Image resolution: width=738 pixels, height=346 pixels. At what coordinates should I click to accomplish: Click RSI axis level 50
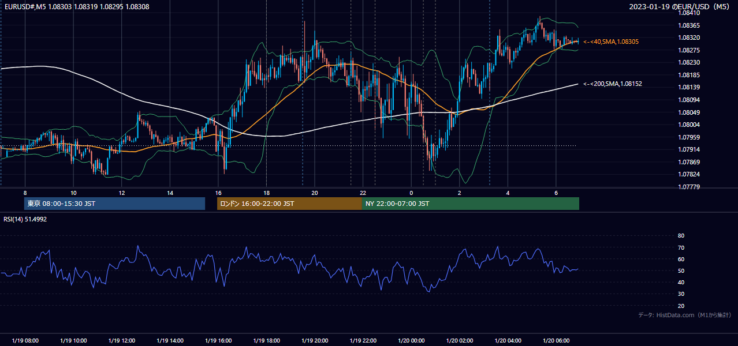click(x=681, y=270)
